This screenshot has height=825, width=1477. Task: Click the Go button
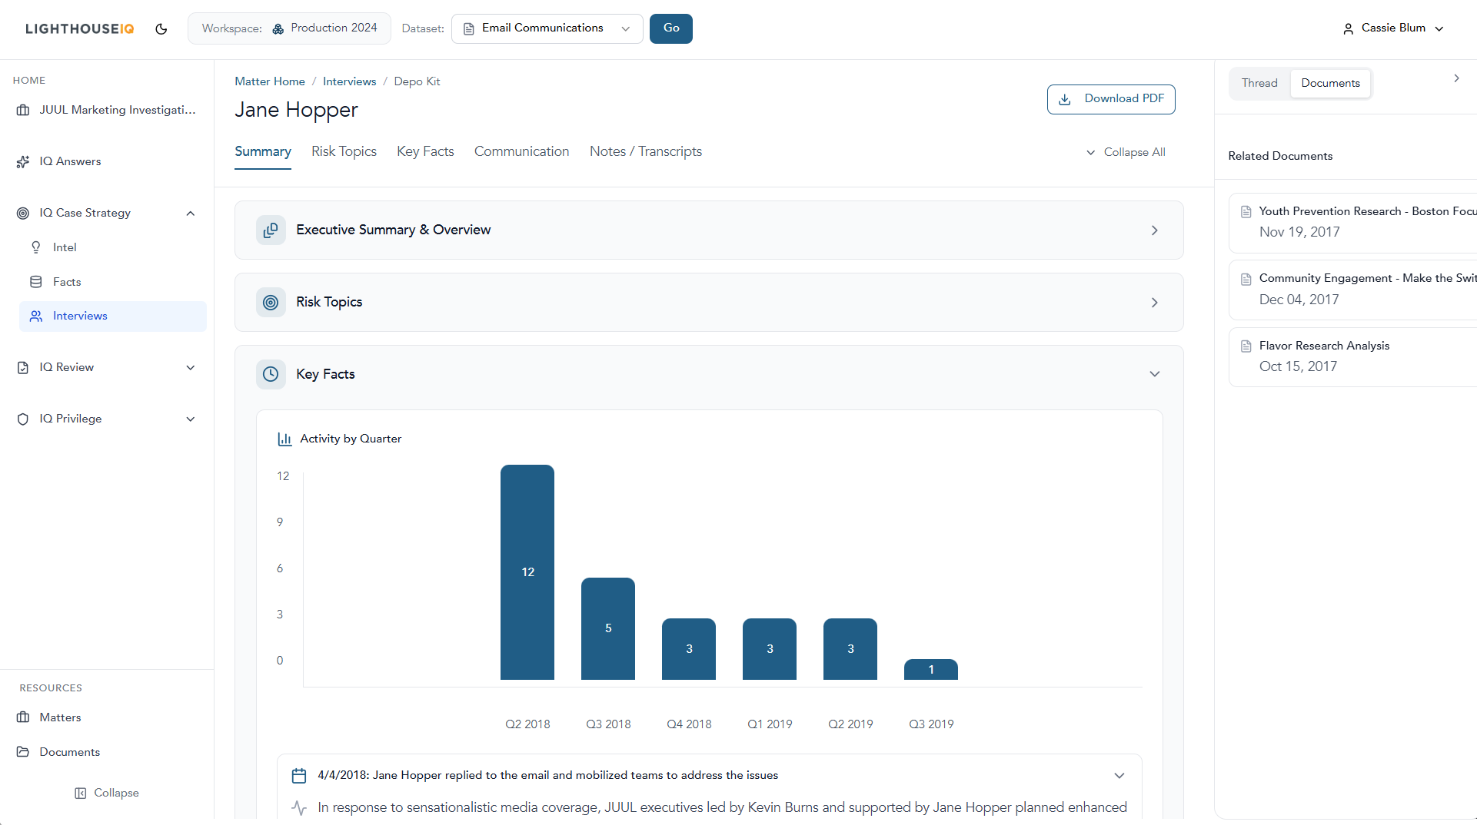coord(670,28)
